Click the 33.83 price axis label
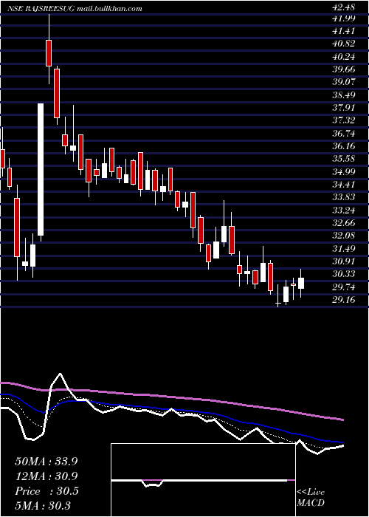The width and height of the screenshot is (369, 517). (343, 197)
